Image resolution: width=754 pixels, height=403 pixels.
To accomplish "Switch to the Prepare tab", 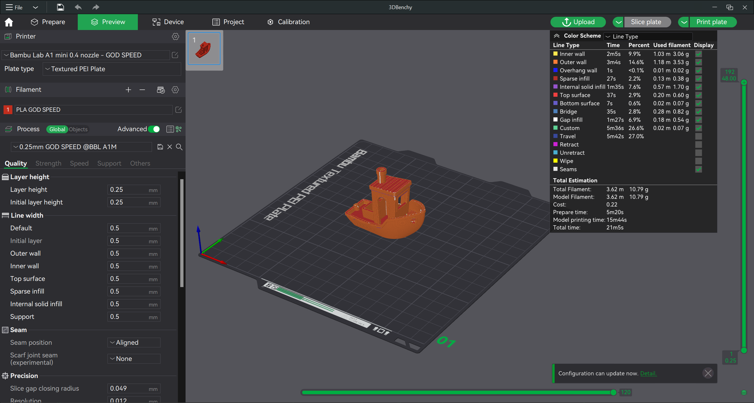I will [48, 22].
